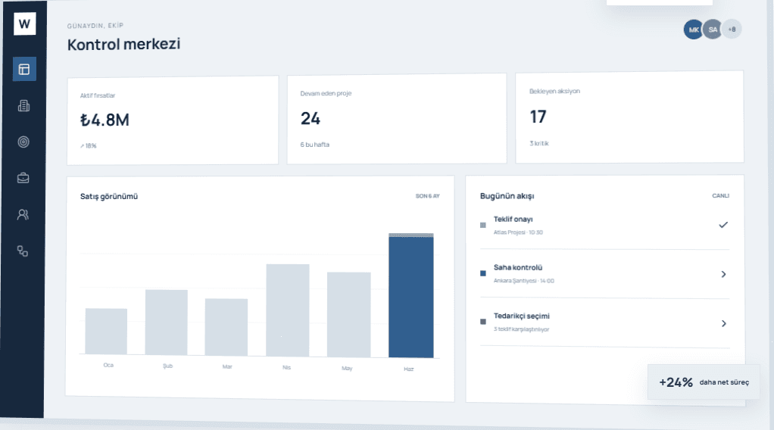This screenshot has height=430, width=774.
Task: Click the '6 bu hafta' text
Action: click(315, 145)
